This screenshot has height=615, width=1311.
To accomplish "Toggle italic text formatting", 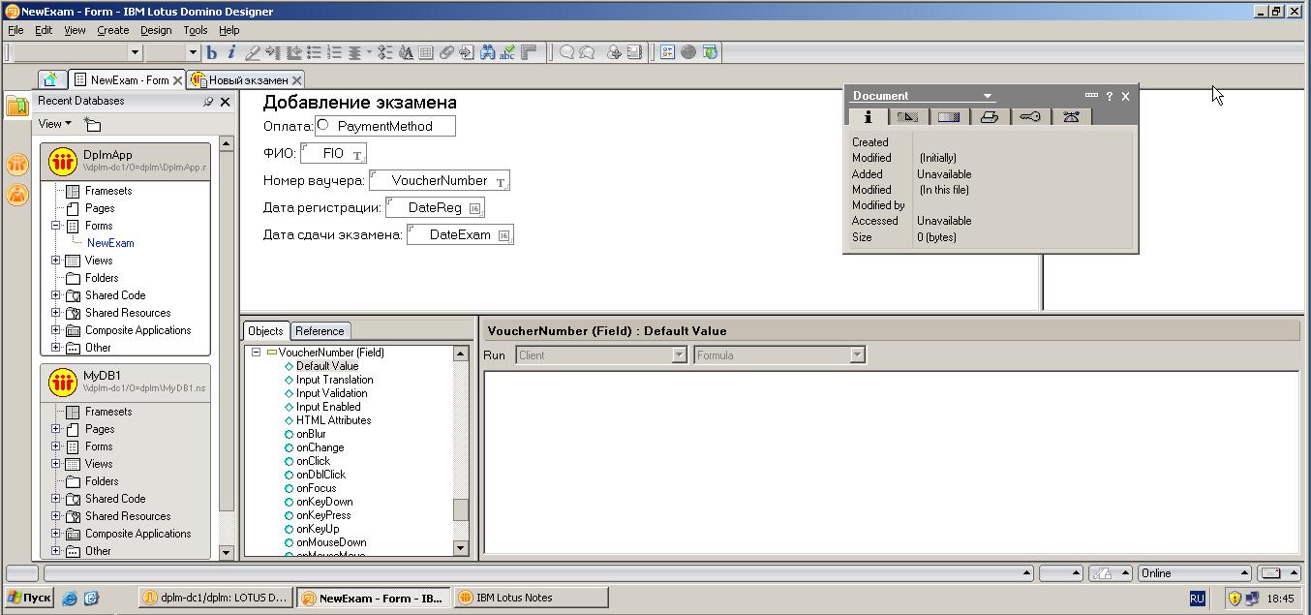I will [231, 52].
